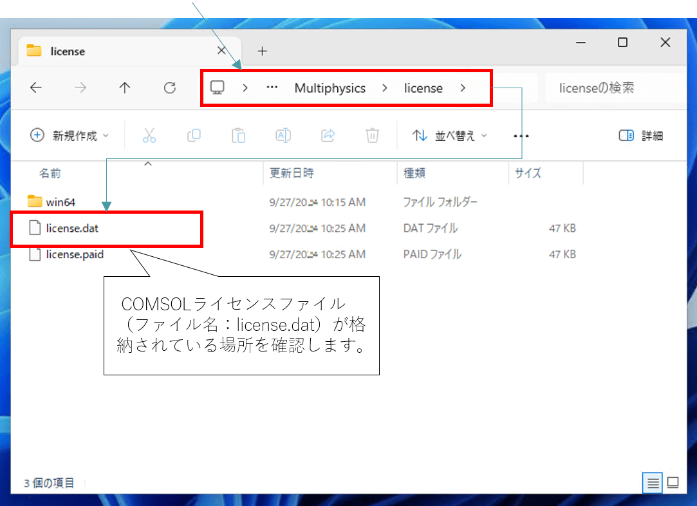
Task: Go back with the Back arrow
Action: tap(36, 88)
